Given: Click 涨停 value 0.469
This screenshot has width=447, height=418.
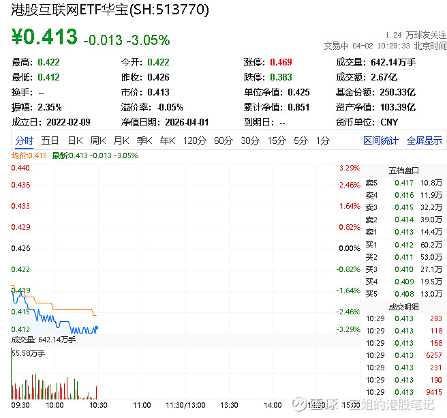Looking at the screenshot, I should pyautogui.click(x=281, y=62).
